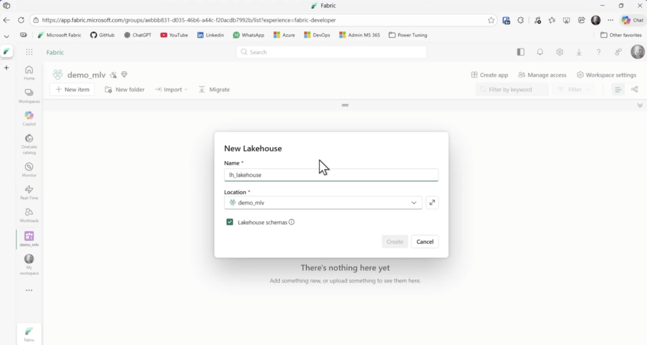Click the notifications bell icon
The height and width of the screenshot is (345, 647).
pos(540,52)
